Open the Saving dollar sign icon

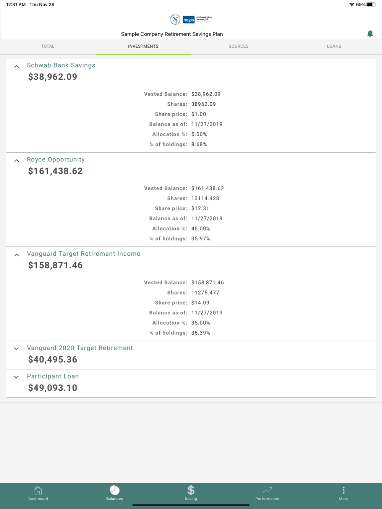pos(191,490)
